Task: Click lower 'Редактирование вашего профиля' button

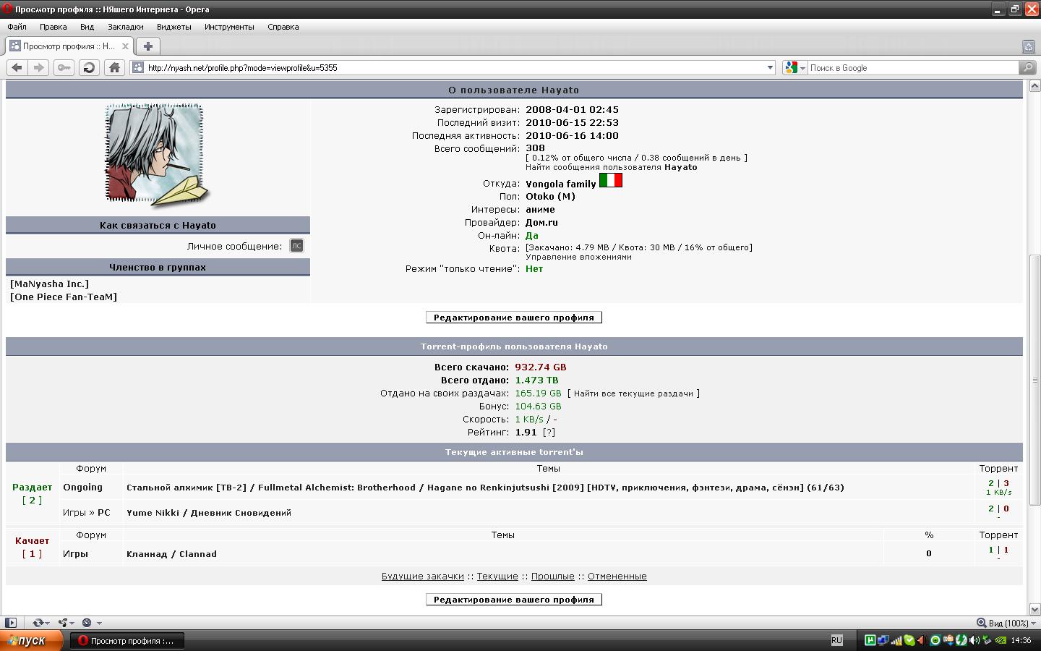Action: point(514,600)
